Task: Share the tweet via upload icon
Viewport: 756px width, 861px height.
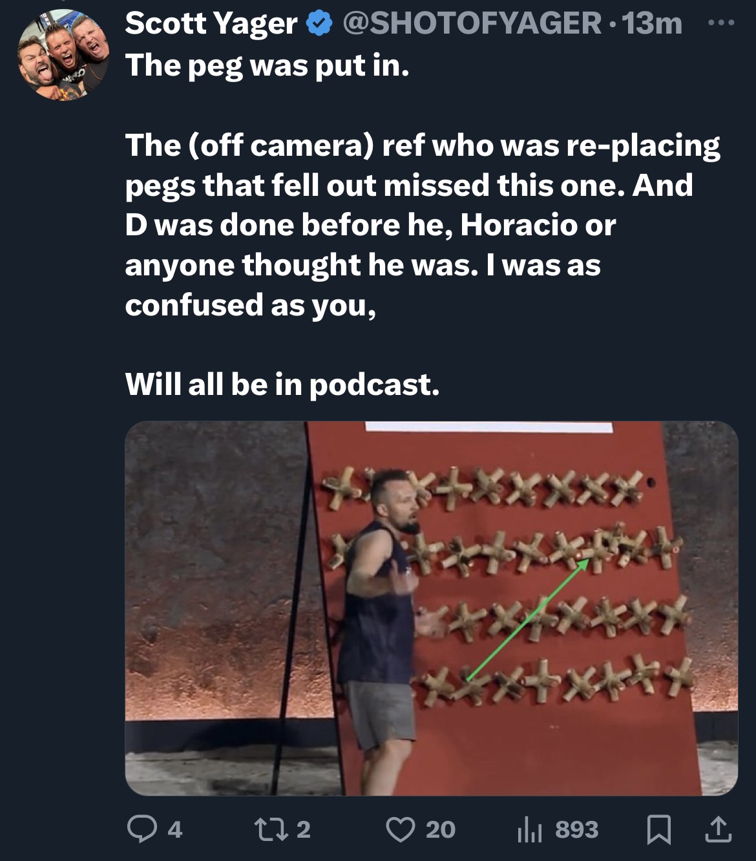Action: [x=717, y=829]
